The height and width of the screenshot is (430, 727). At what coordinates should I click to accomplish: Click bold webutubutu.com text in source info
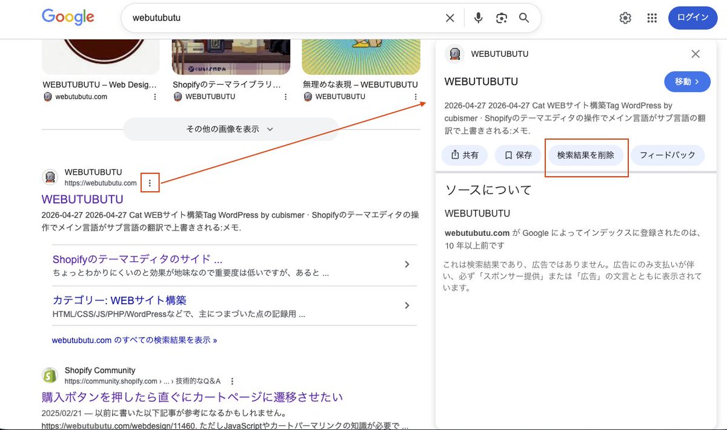[477, 233]
